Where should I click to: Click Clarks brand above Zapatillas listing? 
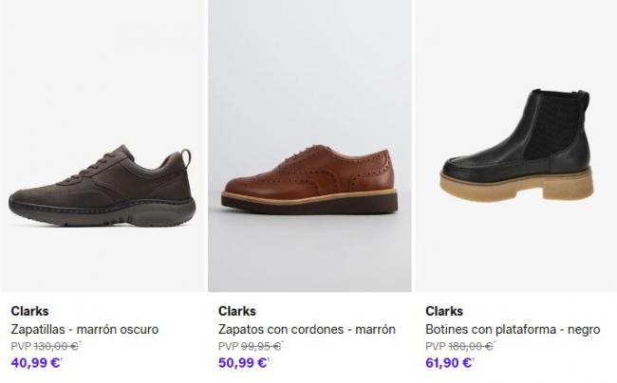pyautogui.click(x=29, y=311)
